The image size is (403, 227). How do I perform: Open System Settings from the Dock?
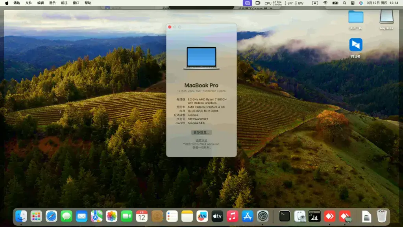(x=263, y=216)
